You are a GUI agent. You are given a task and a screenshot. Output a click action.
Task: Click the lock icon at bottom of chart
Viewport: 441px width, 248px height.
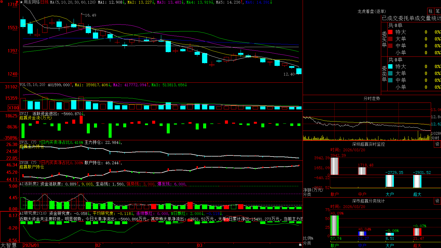300,244
